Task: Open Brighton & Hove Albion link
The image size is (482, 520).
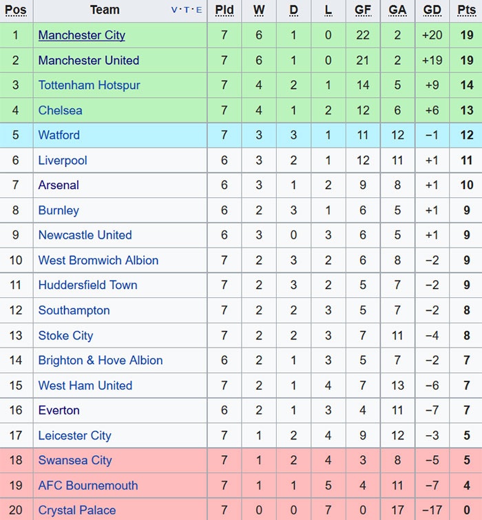Action: point(101,360)
